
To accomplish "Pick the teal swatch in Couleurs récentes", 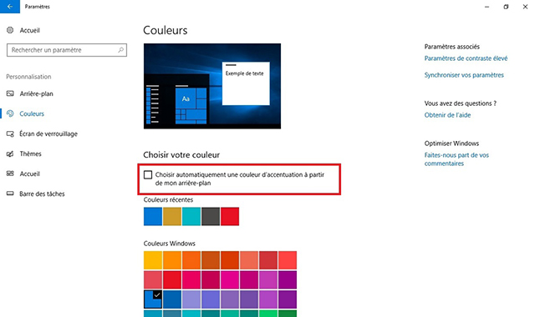I will pyautogui.click(x=191, y=216).
